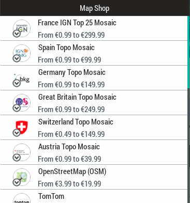Expand chevron on France IGN entry
The image size is (190, 203).
pos(17,34)
